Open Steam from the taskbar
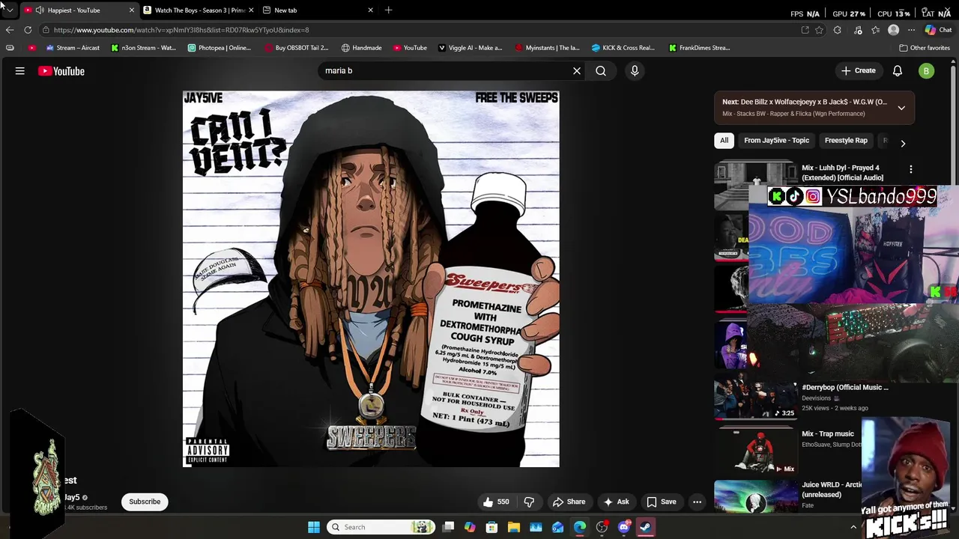This screenshot has height=539, width=959. (646, 527)
